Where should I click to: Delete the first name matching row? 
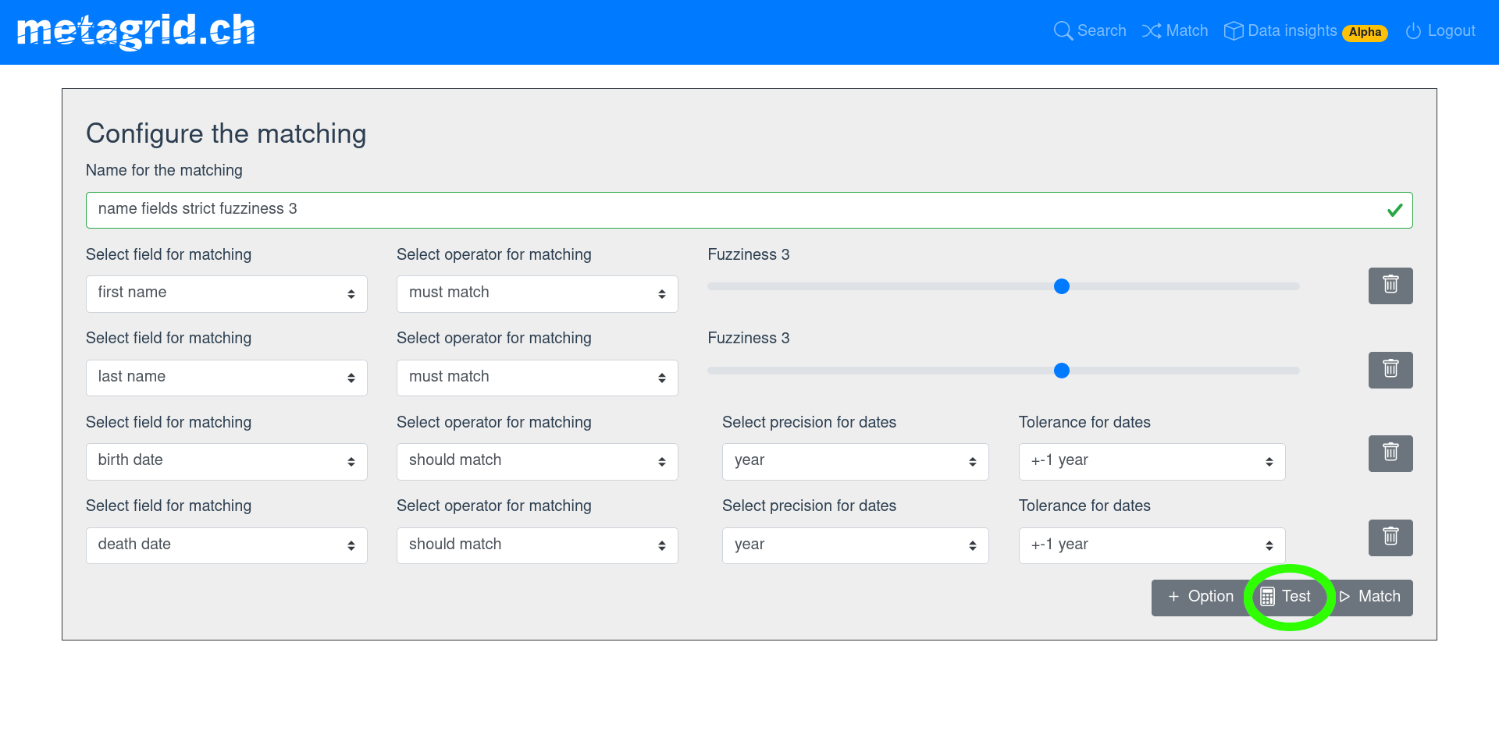pyautogui.click(x=1390, y=286)
